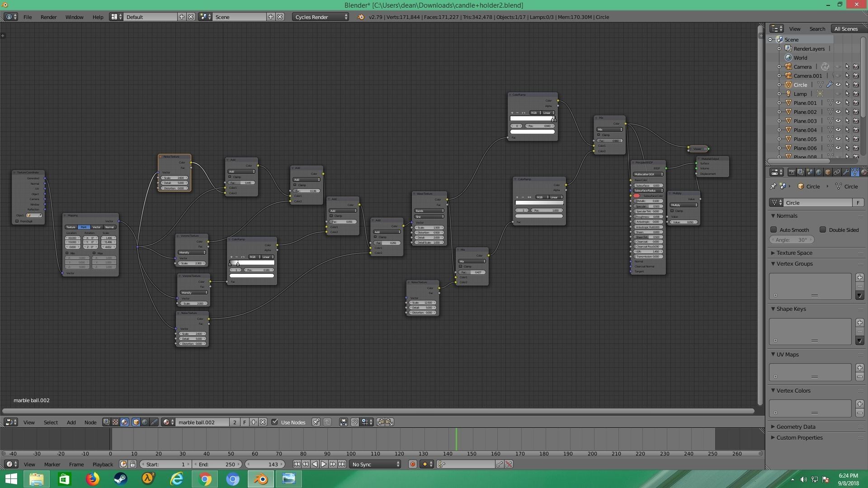Open the Cycles Render engine dropdown

(320, 17)
